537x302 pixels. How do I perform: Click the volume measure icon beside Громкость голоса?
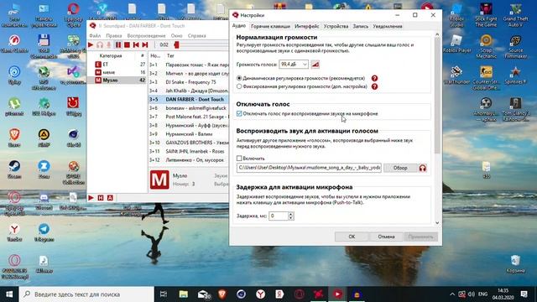(315, 65)
